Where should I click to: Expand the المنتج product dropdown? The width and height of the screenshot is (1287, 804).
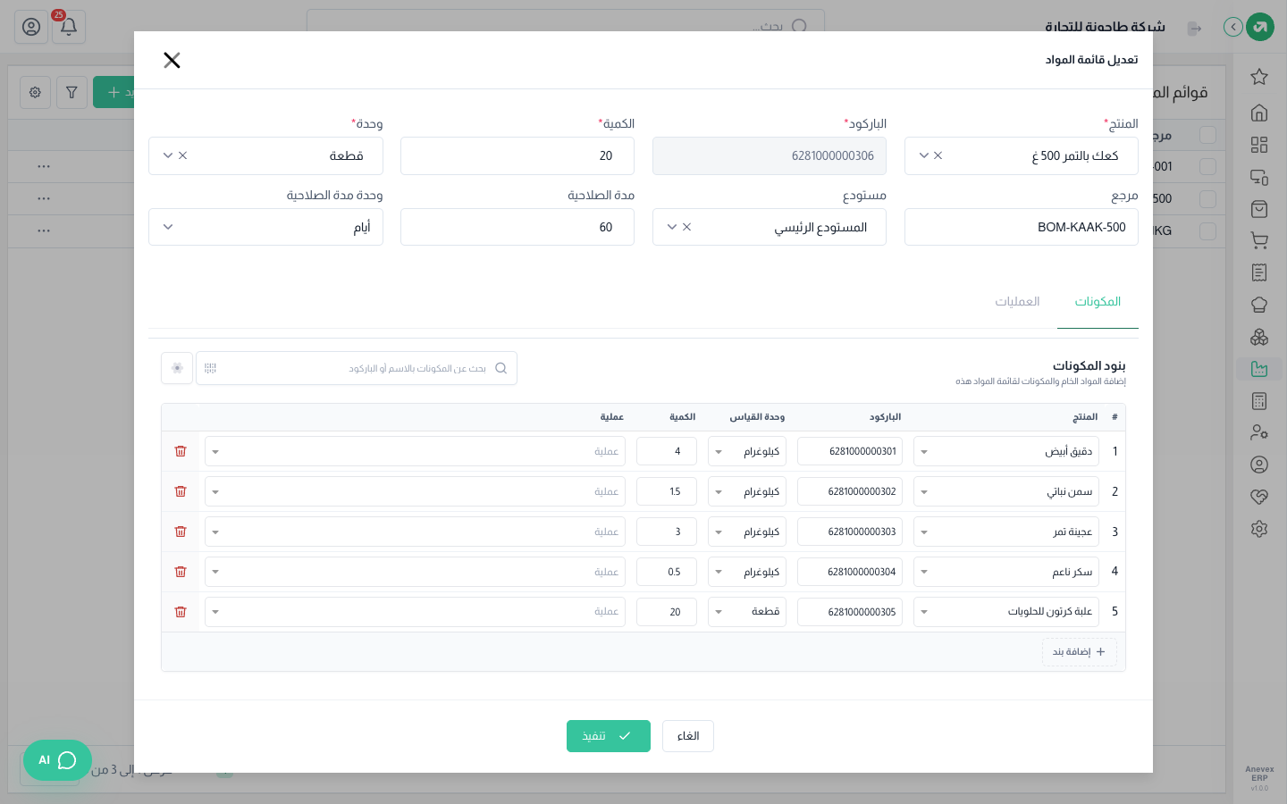[x=923, y=155]
